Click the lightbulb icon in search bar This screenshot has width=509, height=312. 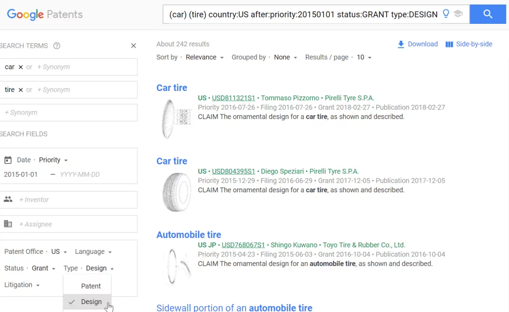446,13
